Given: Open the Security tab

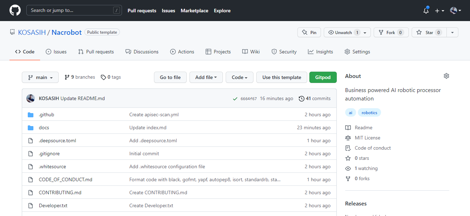Looking at the screenshot, I should point(284,52).
